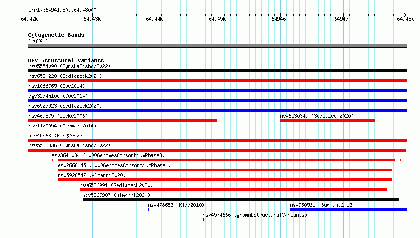Select the red bar of nsv6530228
This screenshot has height=238, width=420.
[217, 81]
